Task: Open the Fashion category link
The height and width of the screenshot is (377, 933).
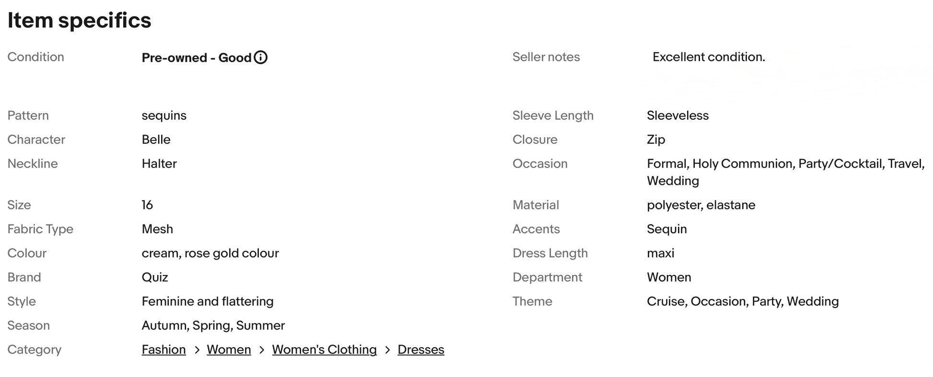Action: (x=163, y=350)
